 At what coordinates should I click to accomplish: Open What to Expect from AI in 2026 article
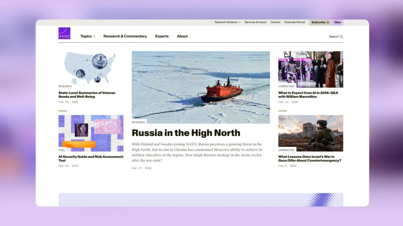(308, 95)
